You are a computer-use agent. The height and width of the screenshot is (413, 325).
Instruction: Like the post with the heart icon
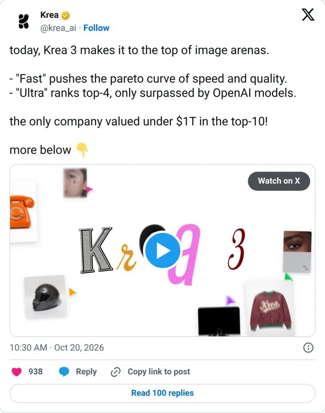pyautogui.click(x=17, y=372)
